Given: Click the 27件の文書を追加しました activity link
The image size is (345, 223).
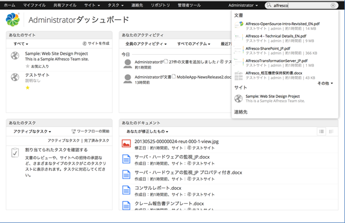Looking at the screenshot, I should (x=192, y=62).
